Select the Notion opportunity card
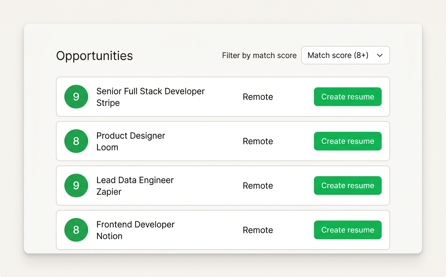446x277 pixels. (x=223, y=230)
